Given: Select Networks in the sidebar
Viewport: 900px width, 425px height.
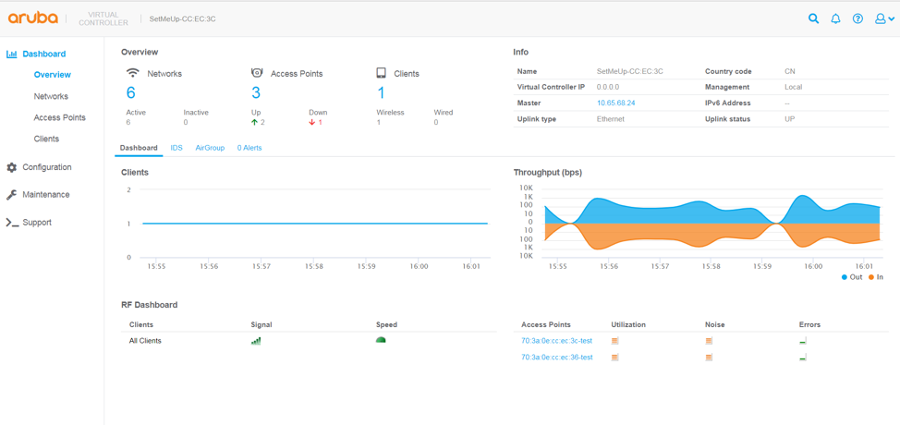Looking at the screenshot, I should click(51, 96).
